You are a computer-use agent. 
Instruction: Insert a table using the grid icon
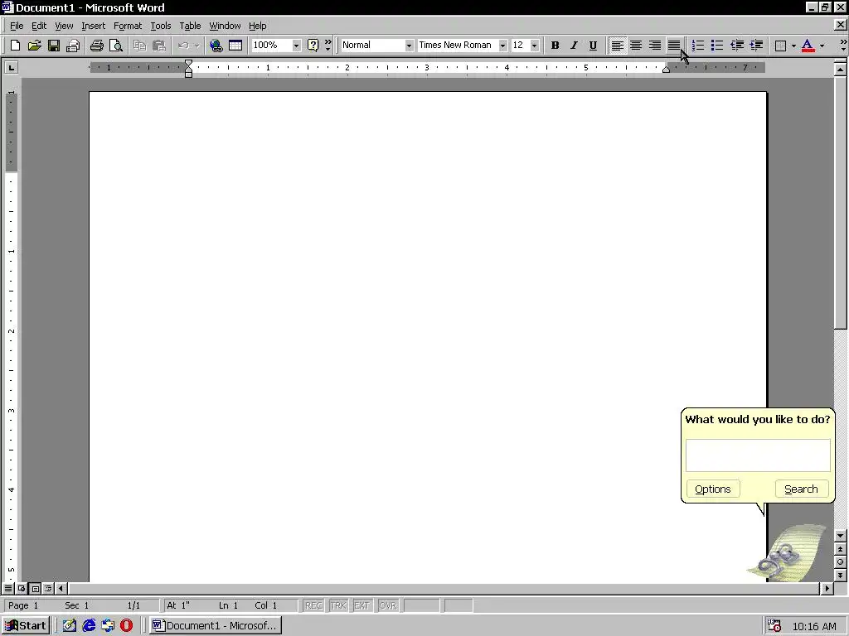coord(235,46)
